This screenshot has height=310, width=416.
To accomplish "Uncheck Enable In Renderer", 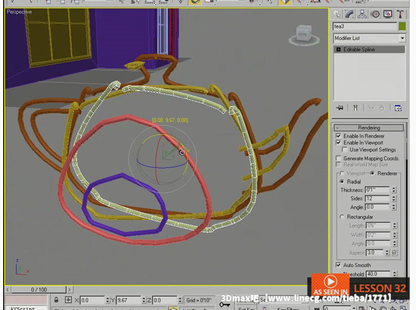I will pyautogui.click(x=339, y=136).
